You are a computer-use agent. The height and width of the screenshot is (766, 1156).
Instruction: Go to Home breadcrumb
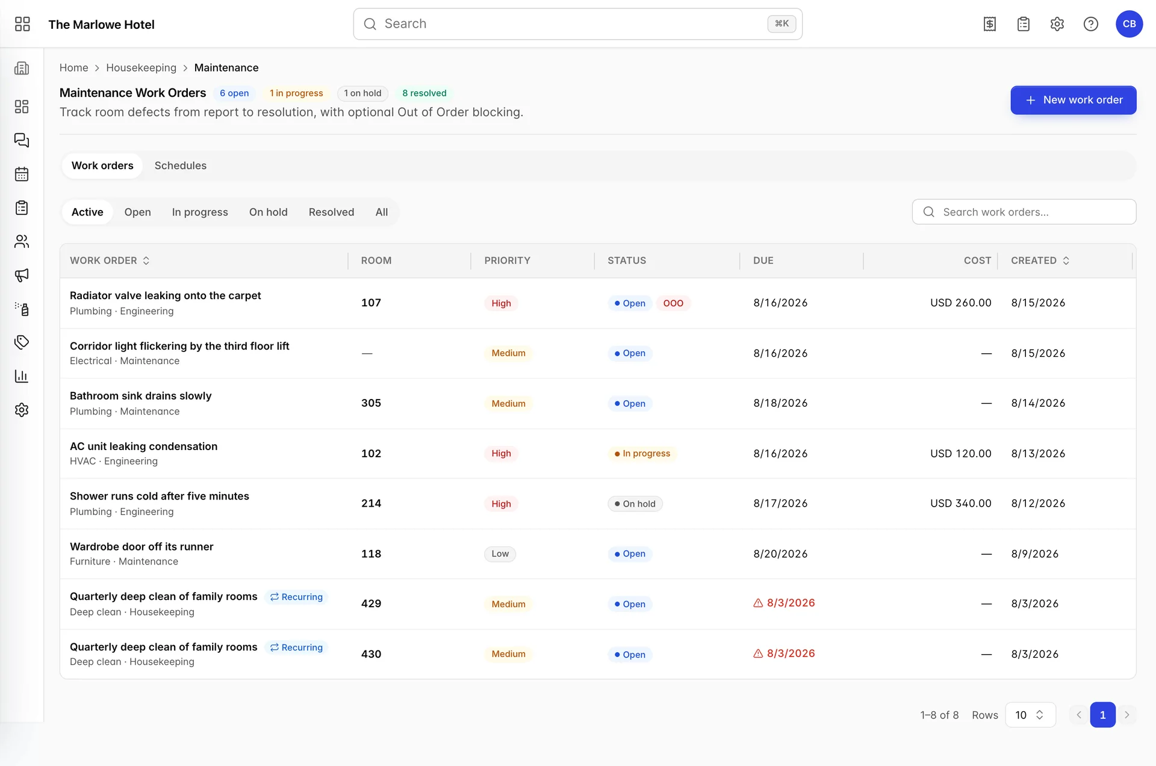coord(74,67)
